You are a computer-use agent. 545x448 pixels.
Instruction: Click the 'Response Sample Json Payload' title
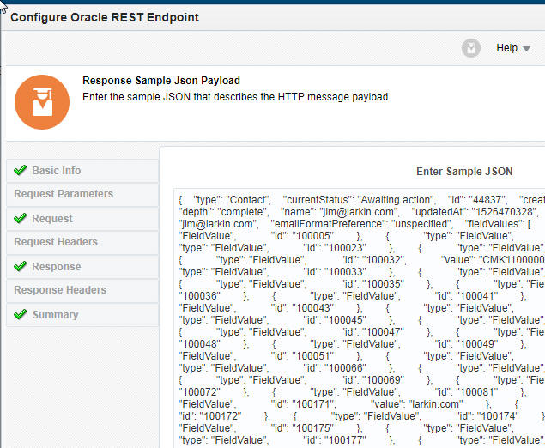161,81
